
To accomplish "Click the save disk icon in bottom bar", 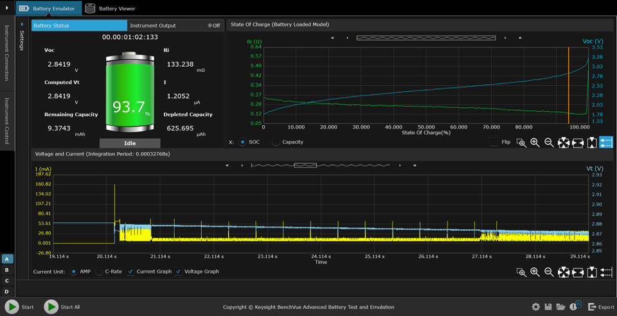I will pyautogui.click(x=548, y=307).
